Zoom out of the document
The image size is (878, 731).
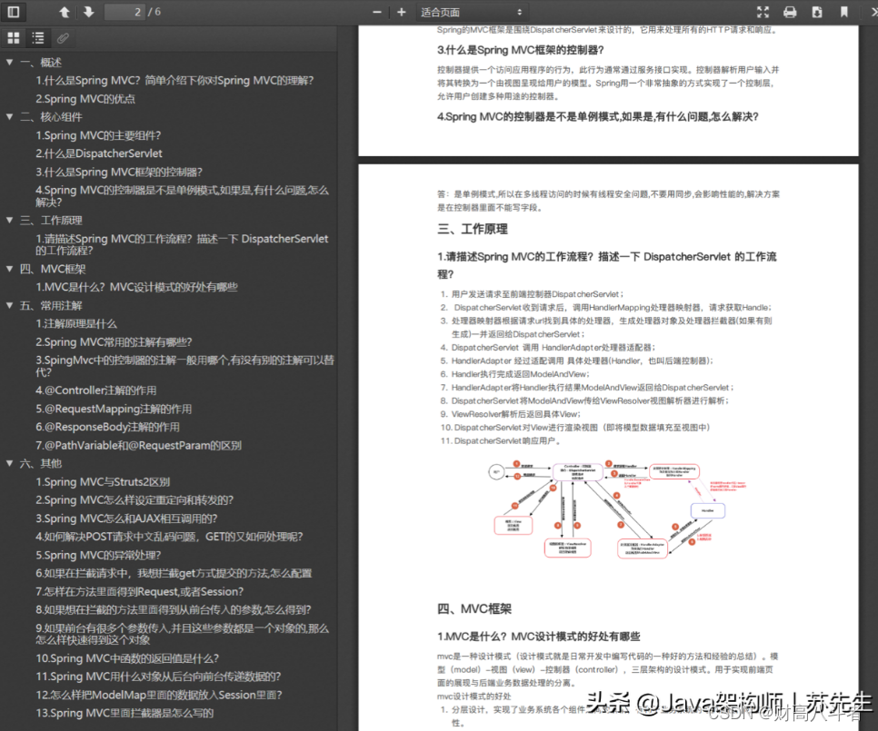pyautogui.click(x=375, y=12)
